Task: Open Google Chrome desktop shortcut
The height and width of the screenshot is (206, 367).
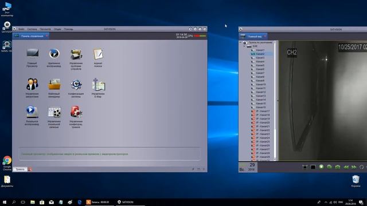Action: click(7, 163)
